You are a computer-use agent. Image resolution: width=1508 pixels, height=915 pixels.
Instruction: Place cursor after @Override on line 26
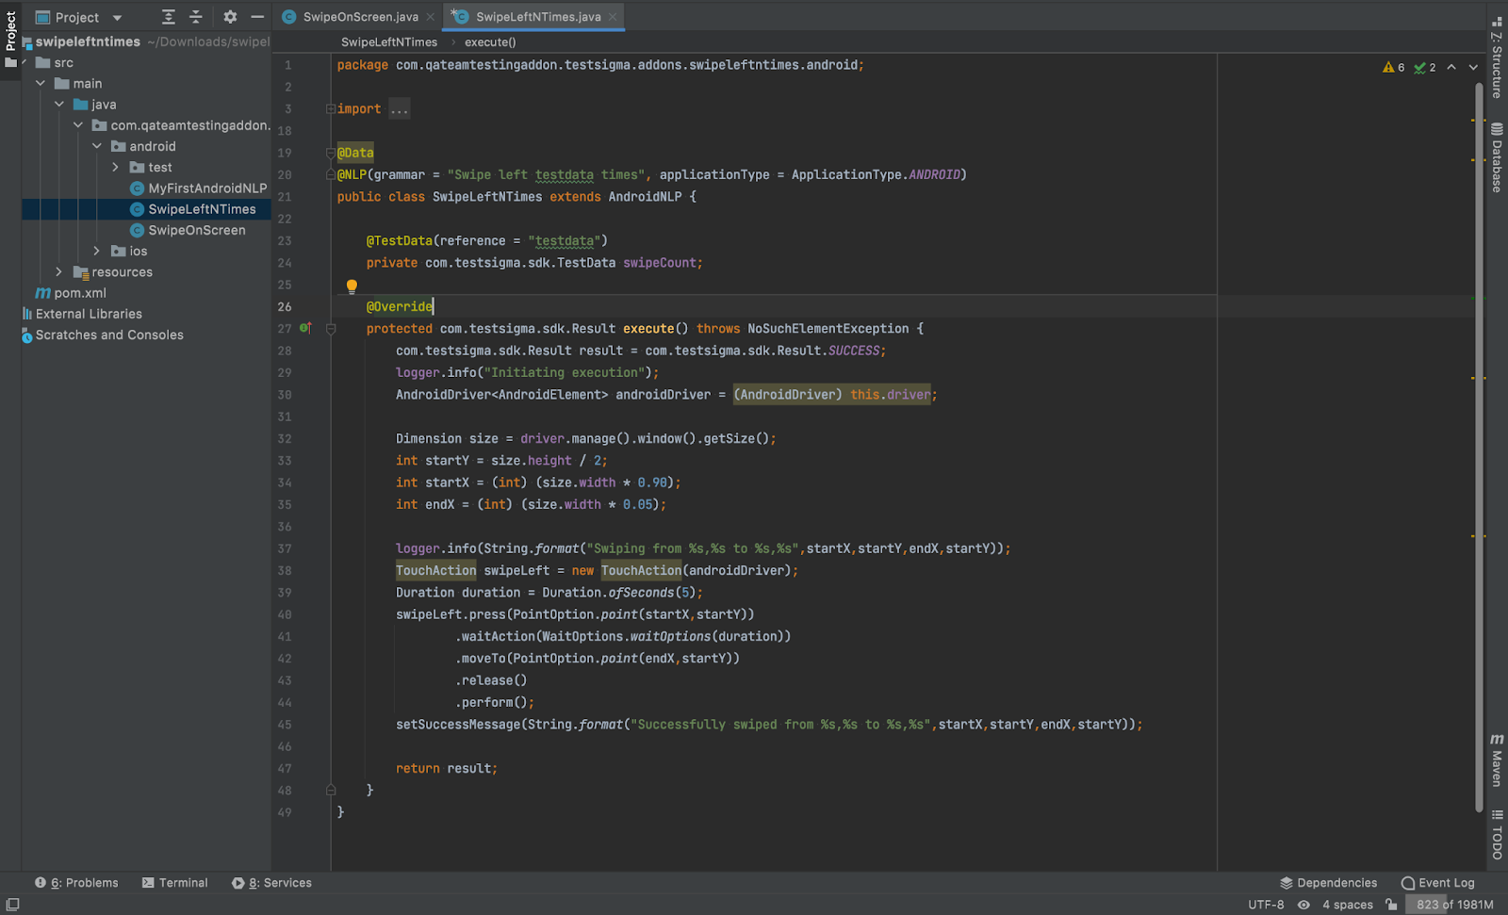point(434,306)
